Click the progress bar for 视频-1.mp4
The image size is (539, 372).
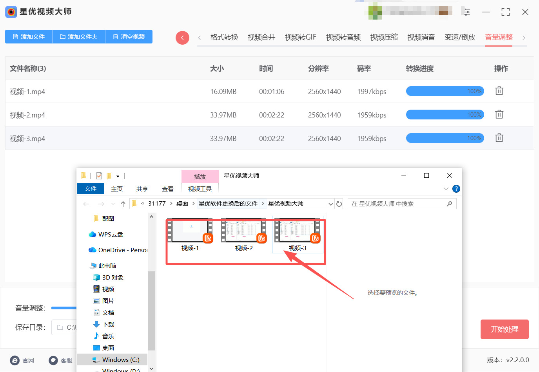[x=445, y=91]
